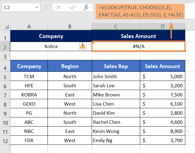Select column D header
Screen dimensions: 195x153
tap(162, 26)
